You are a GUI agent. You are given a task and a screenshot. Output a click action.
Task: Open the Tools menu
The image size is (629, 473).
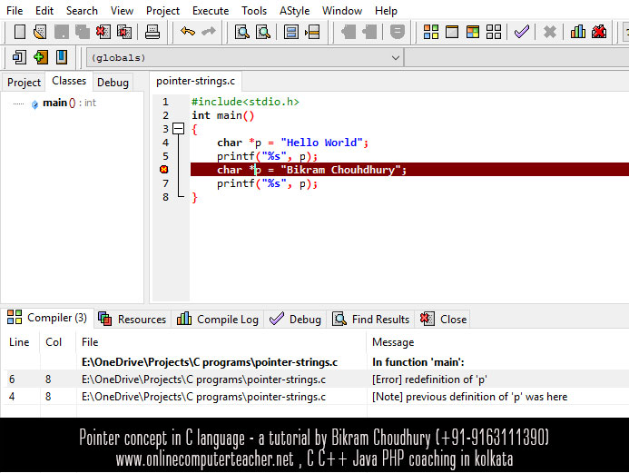click(254, 10)
